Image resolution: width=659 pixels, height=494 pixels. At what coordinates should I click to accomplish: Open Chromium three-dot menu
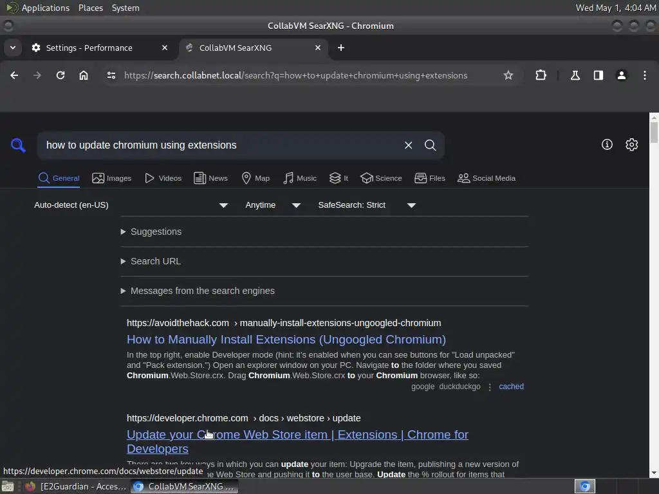pyautogui.click(x=644, y=75)
